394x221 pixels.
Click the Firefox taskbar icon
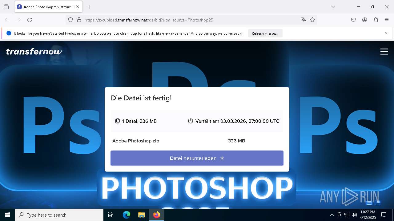pos(157,215)
